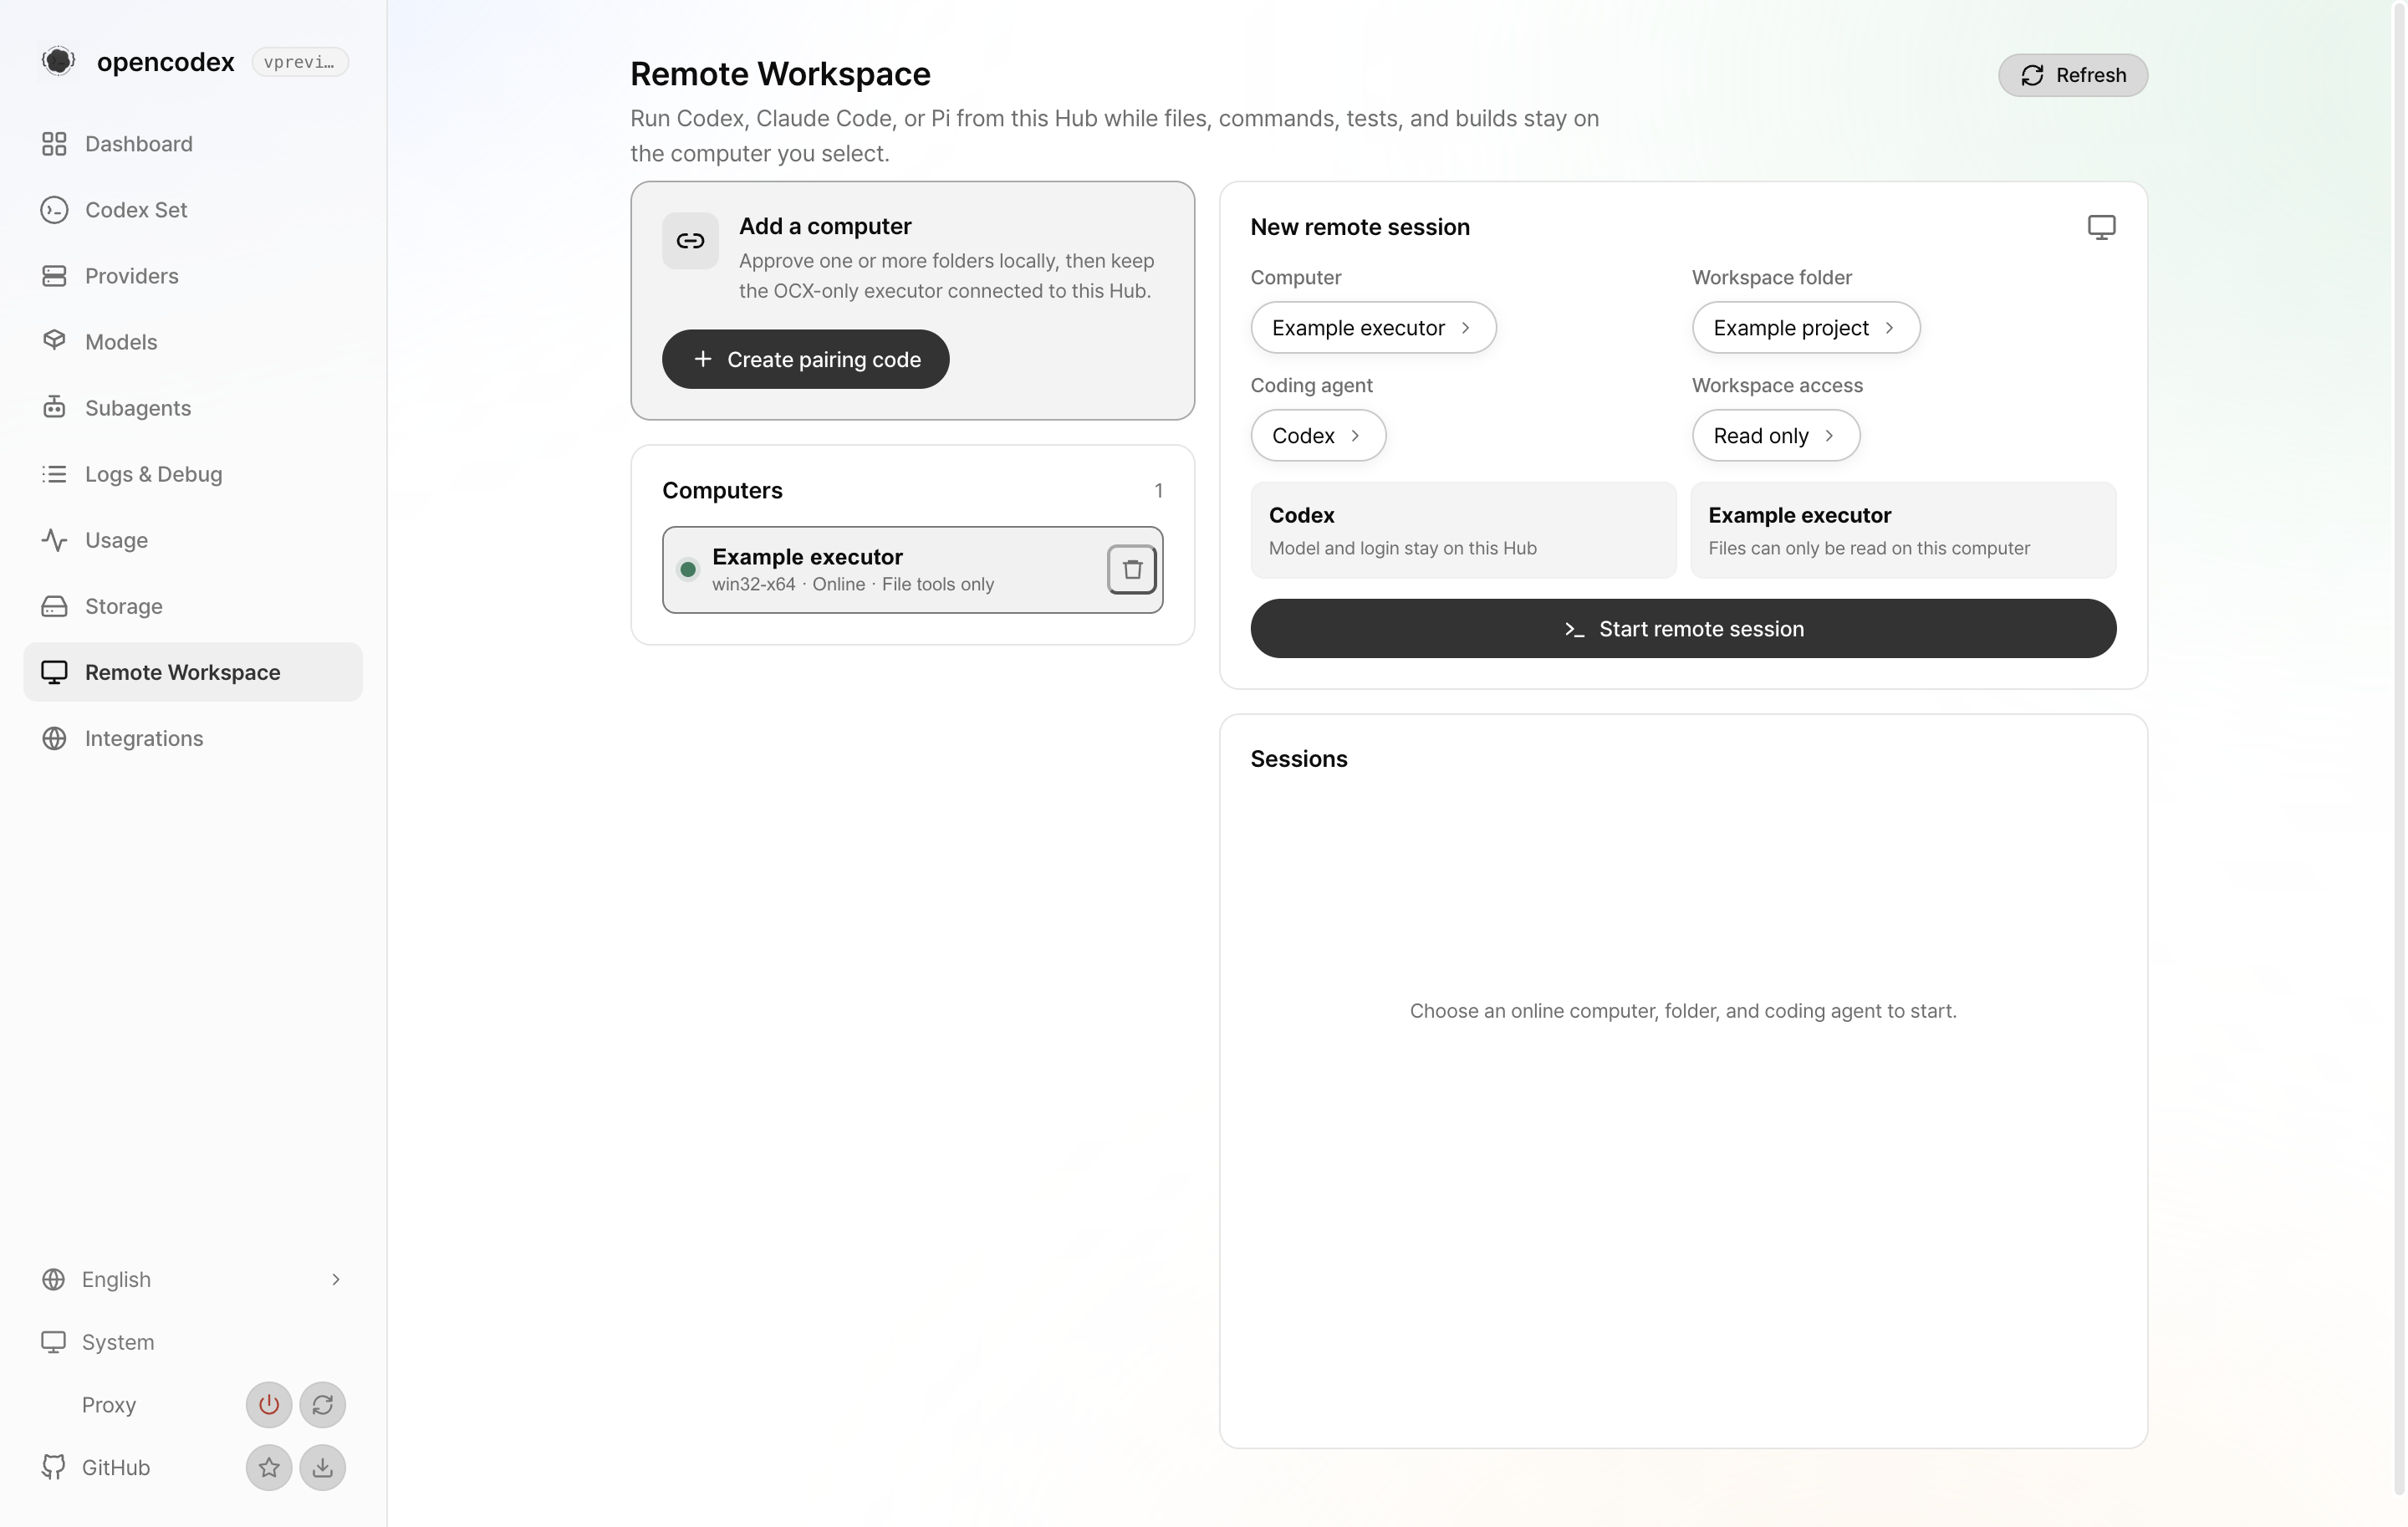Viewport: 2408px width, 1527px height.
Task: Create a pairing code
Action: click(x=805, y=359)
